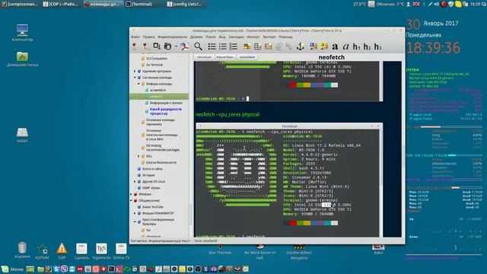Open the Поиск menu

(210, 37)
